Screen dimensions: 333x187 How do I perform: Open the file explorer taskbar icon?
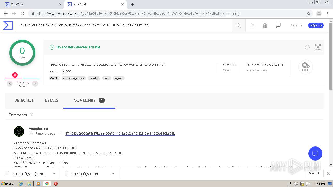(x=29, y=184)
